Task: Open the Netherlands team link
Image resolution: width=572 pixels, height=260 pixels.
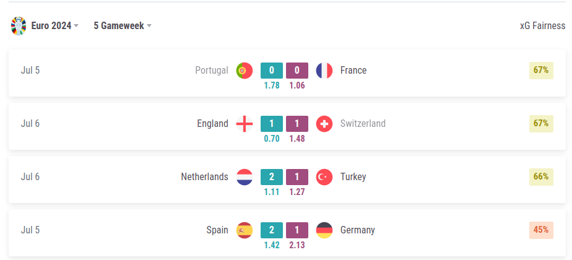Action: point(204,177)
